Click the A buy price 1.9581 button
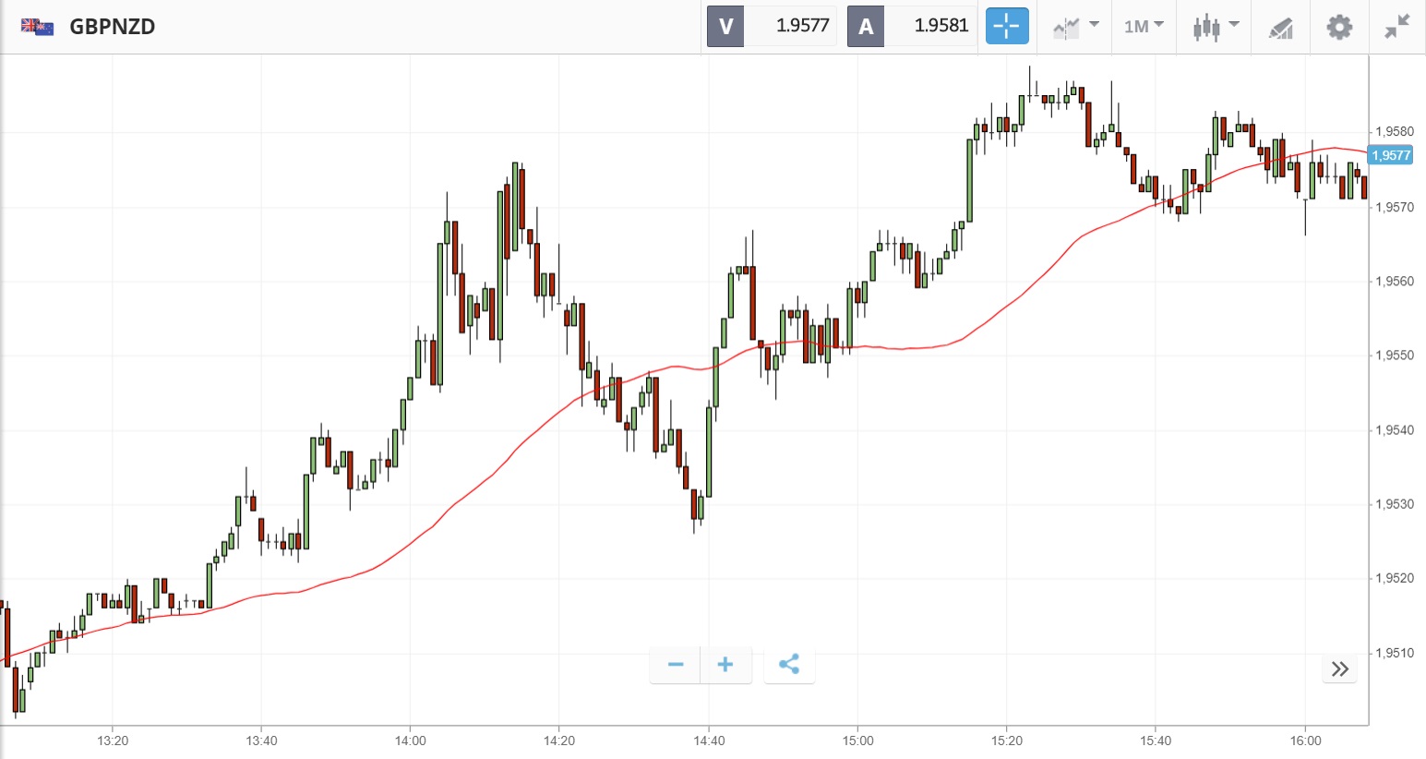The width and height of the screenshot is (1426, 759). pos(911,26)
